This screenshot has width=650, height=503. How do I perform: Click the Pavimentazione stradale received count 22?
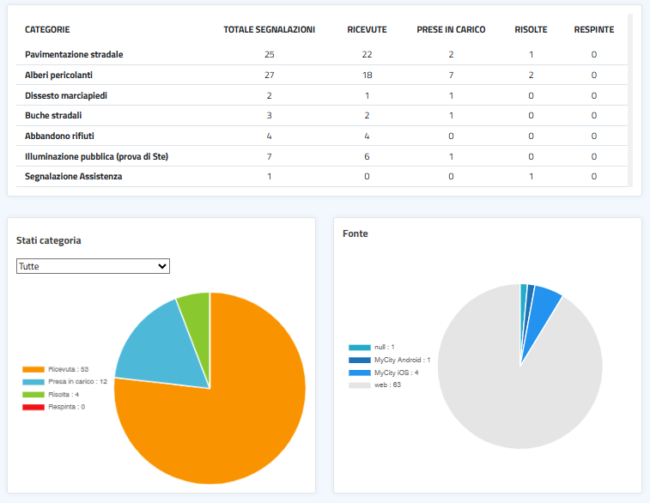[x=367, y=55]
